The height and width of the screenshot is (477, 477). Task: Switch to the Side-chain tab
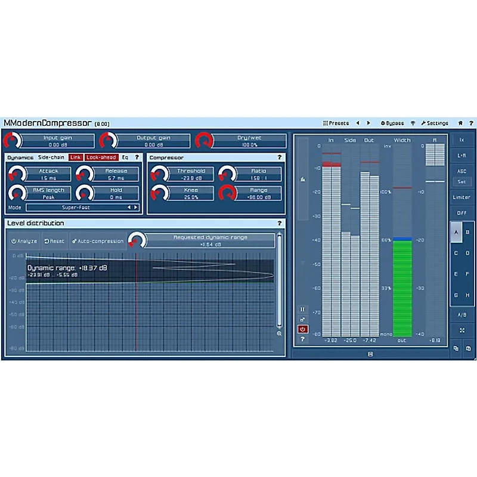coord(52,157)
